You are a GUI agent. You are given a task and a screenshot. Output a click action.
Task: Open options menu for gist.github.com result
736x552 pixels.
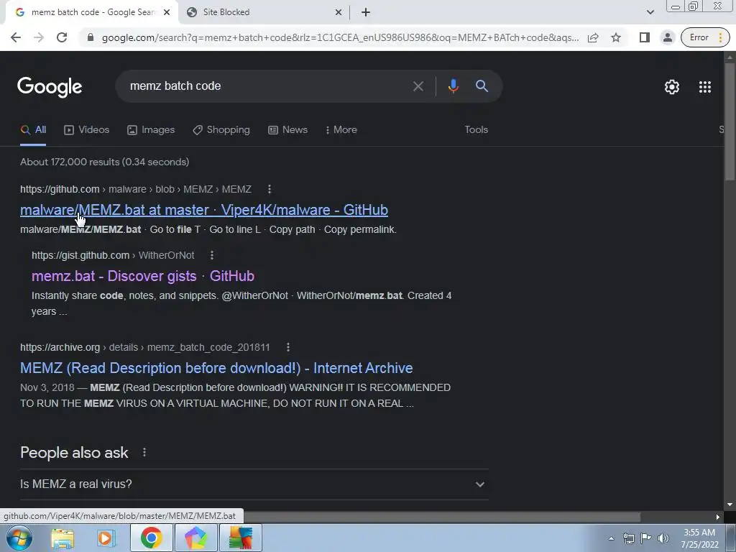212,255
